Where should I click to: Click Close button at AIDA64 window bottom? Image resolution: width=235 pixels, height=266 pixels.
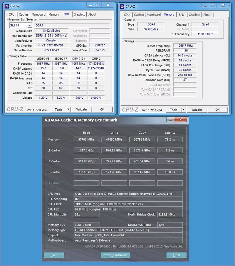pyautogui.click(x=177, y=255)
